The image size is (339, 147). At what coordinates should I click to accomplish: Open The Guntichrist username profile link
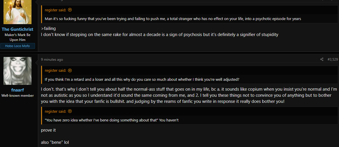[x=18, y=29]
